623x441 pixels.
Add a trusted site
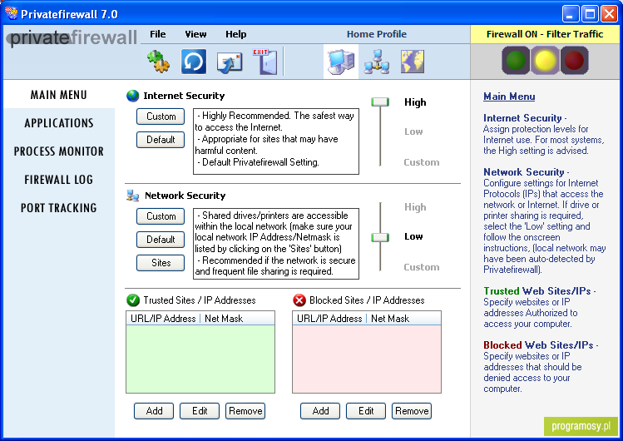(154, 411)
